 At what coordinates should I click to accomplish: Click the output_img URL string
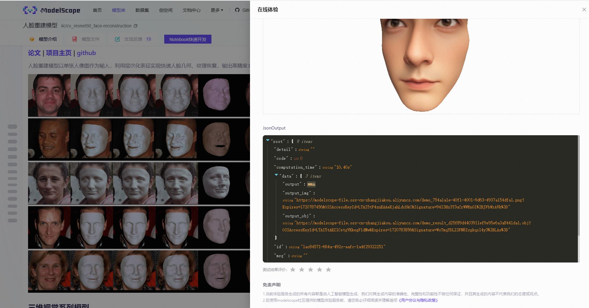coord(403,204)
